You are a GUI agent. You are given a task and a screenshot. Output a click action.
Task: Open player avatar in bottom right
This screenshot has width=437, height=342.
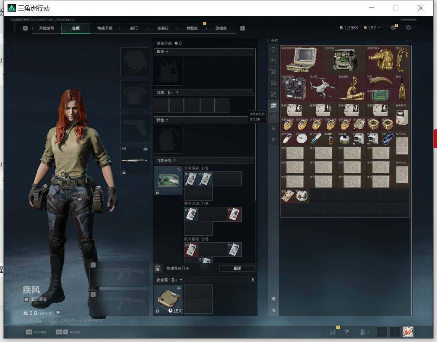[408, 332]
